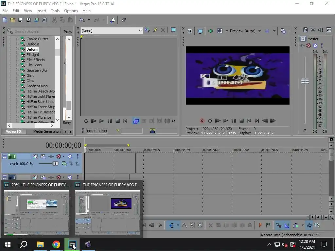Toggle auto ripple in timeline toolbar
Viewport: 335px width, 251px height.
(296, 226)
